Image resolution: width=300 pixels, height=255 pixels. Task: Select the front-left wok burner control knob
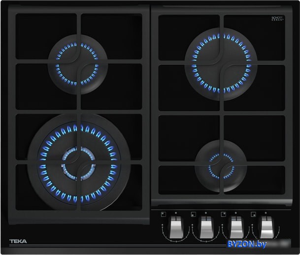pos(206,227)
